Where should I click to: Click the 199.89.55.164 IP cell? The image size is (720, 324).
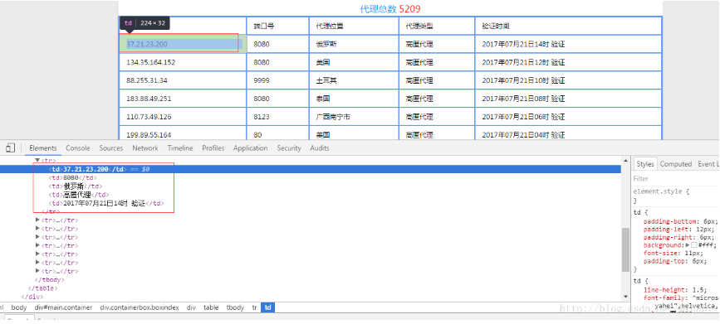(x=183, y=133)
